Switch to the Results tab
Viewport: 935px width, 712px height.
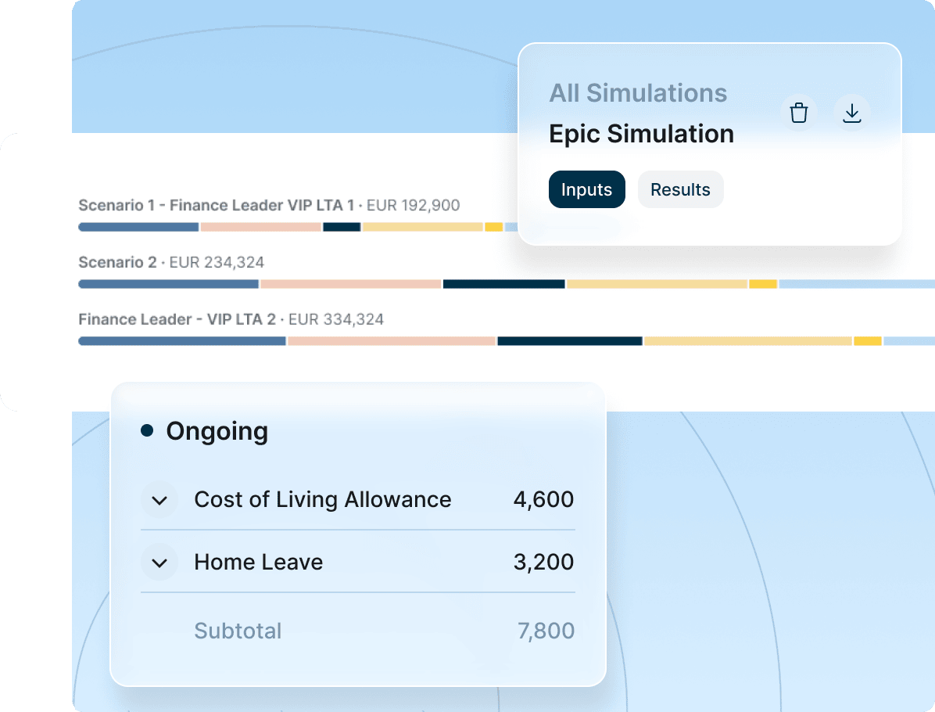point(680,189)
